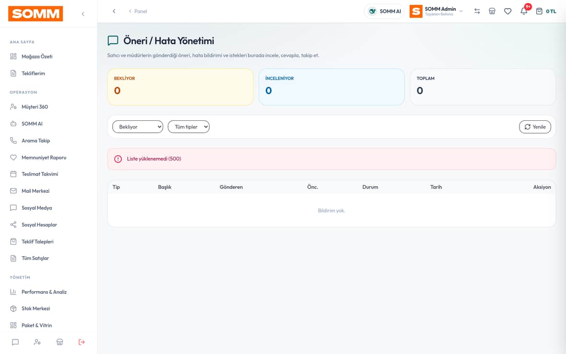Click the user icon in sidebar footer
Image resolution: width=566 pixels, height=354 pixels.
click(x=37, y=342)
